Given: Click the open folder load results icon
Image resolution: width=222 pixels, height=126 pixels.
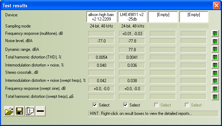Looking at the screenshot, I should coord(9,111).
